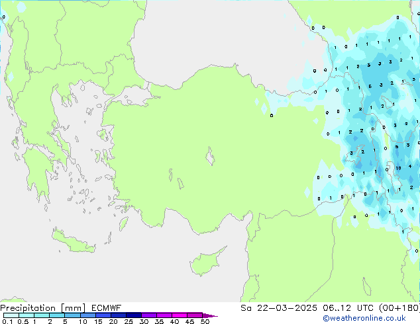The height and width of the screenshot is (324, 420).
Task: Select the 2–5 mm legend color
Action: tap(57, 315)
